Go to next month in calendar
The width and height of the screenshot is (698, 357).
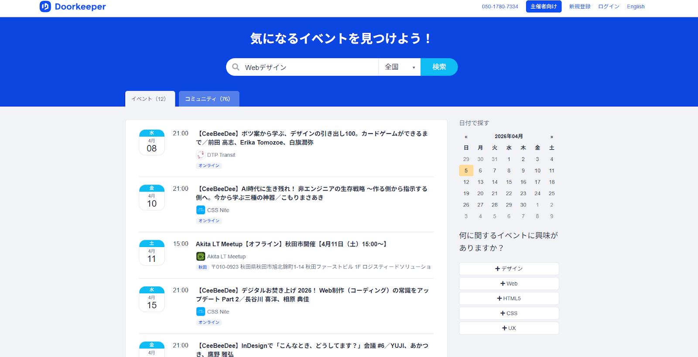pyautogui.click(x=551, y=137)
